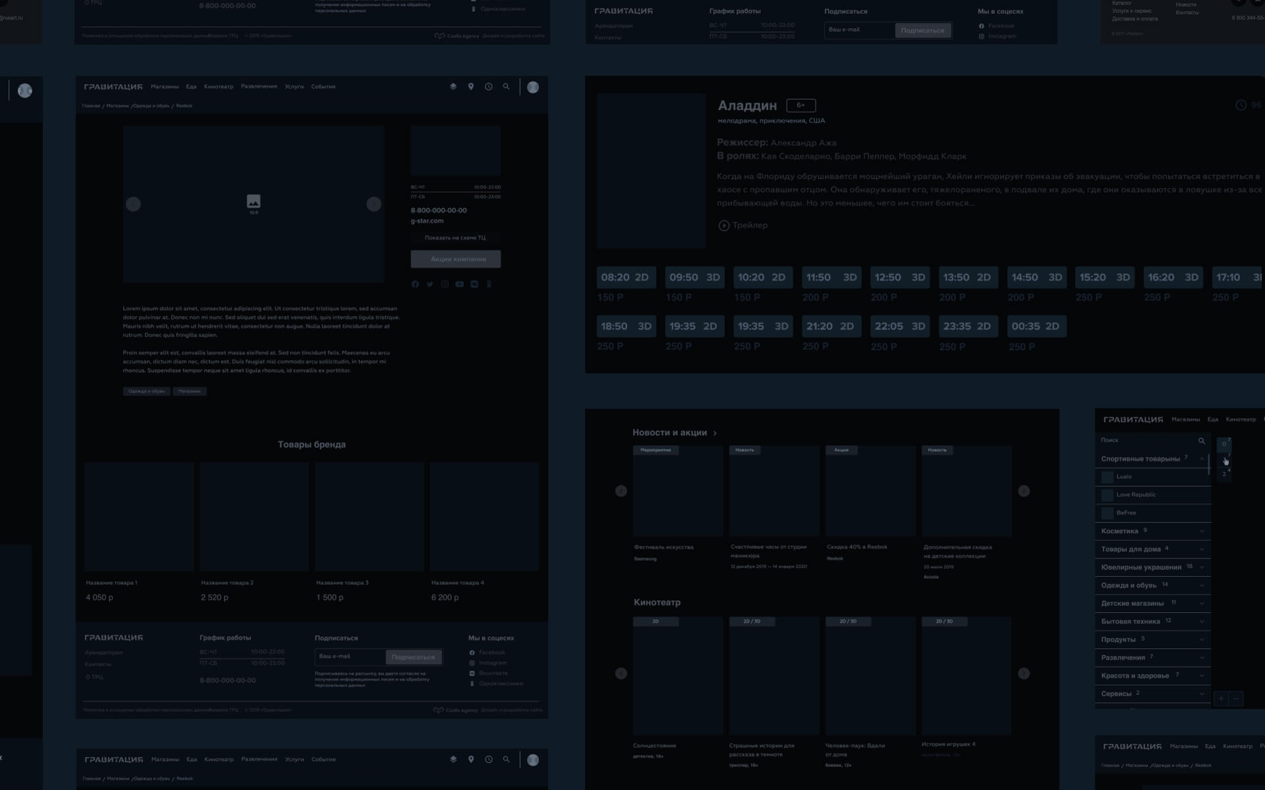
Task: Zoom in with the map plus button
Action: tap(1221, 698)
